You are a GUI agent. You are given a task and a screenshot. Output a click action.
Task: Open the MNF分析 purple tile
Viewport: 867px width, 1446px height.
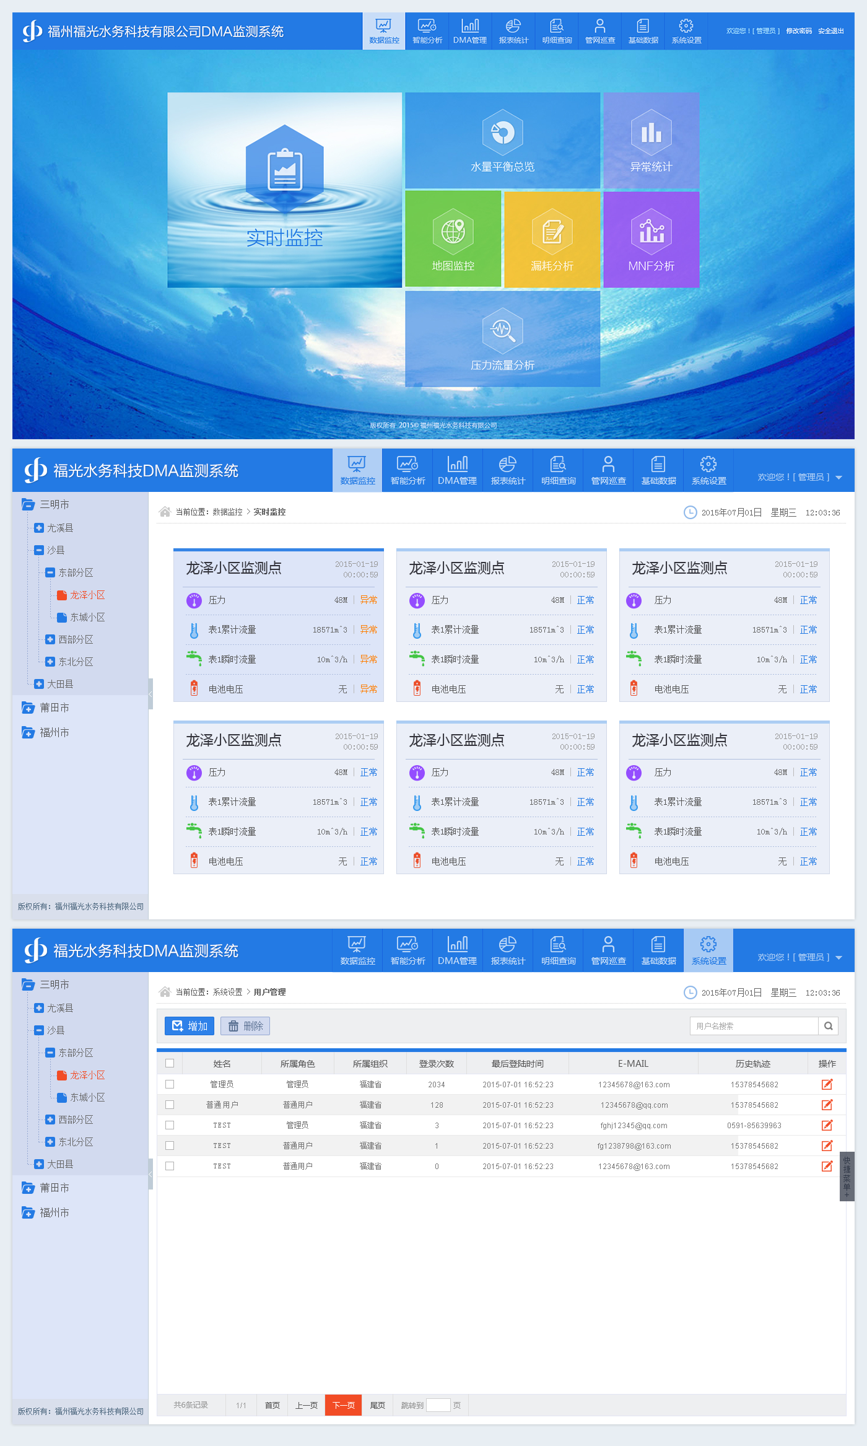point(651,240)
